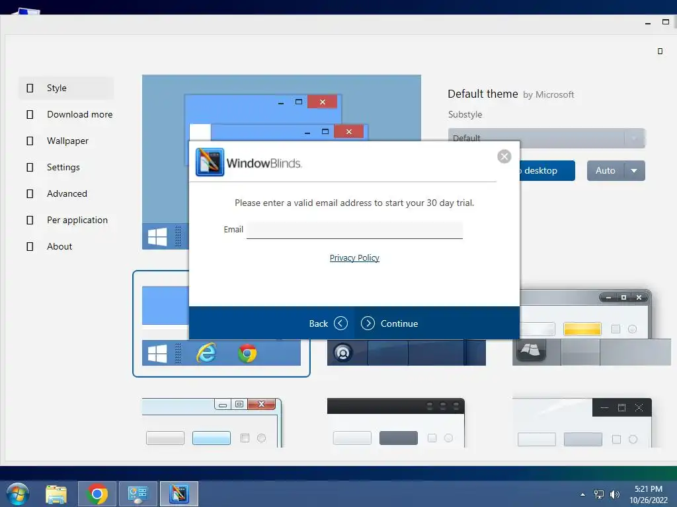
Task: Click the Per application sidebar icon
Action: 30,220
